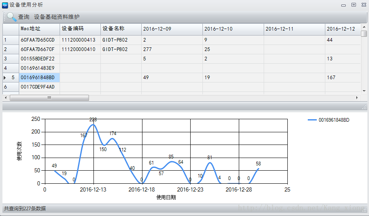Click x-axis title 使用日期
Image resolution: width=369 pixels, height=216 pixels.
166,197
